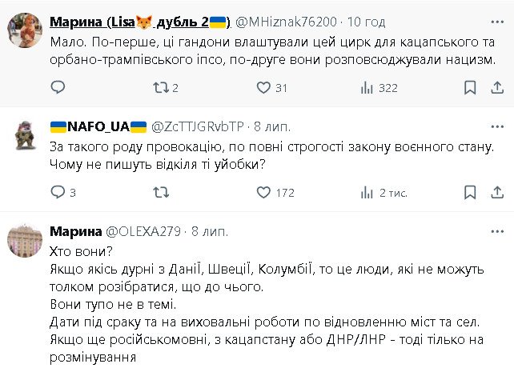The height and width of the screenshot is (372, 514).
Task: Open the @MHiznak76200 handle
Action: (286, 20)
